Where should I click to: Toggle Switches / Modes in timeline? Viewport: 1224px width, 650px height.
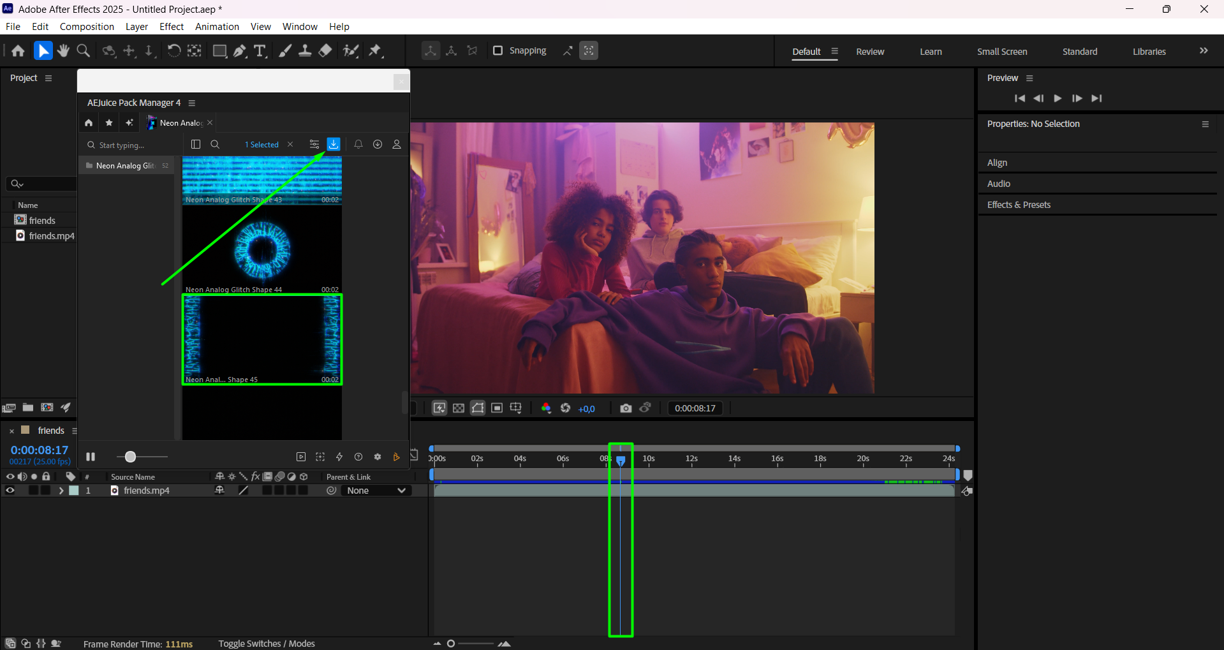click(266, 644)
